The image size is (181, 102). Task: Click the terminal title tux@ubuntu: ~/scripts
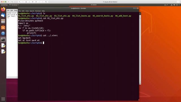[78, 8]
